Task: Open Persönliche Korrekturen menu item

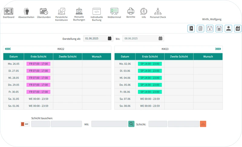Action: [x=61, y=14]
